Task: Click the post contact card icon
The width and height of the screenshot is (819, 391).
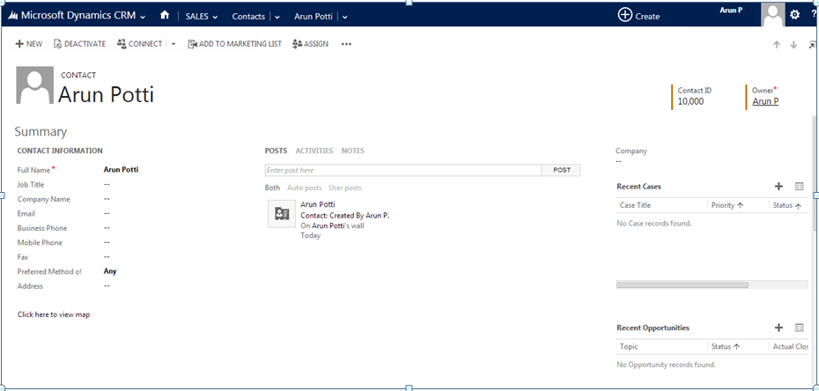Action: click(x=282, y=213)
